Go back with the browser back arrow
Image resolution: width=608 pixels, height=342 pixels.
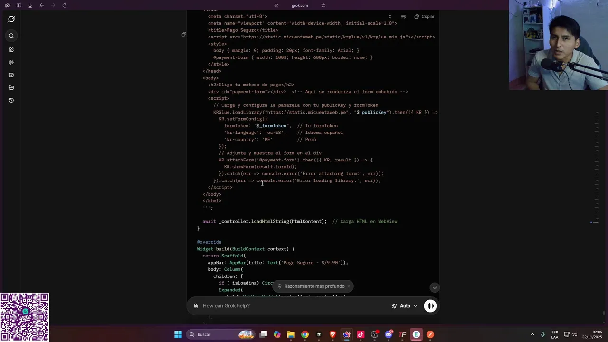tap(42, 5)
